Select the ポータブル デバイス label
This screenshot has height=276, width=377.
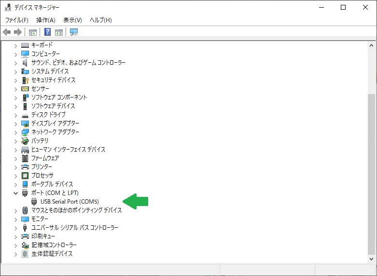pyautogui.click(x=52, y=184)
